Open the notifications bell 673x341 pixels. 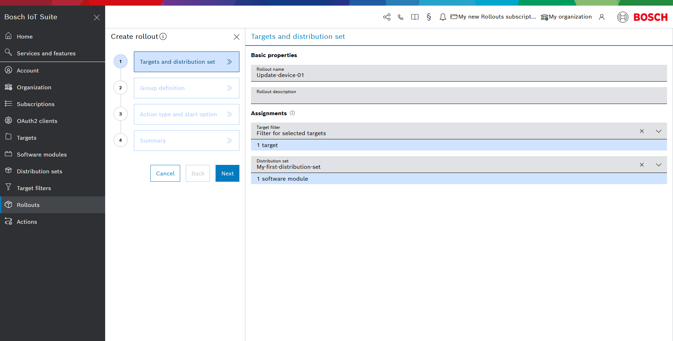coord(443,17)
